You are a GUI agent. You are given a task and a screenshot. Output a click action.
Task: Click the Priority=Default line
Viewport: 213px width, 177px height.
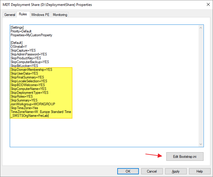point(21,31)
